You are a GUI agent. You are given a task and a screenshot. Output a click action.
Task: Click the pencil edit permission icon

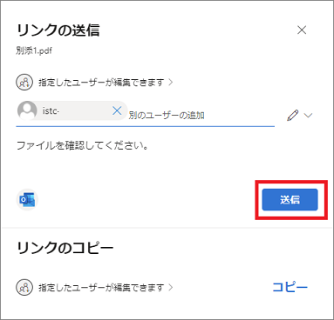[x=293, y=115]
